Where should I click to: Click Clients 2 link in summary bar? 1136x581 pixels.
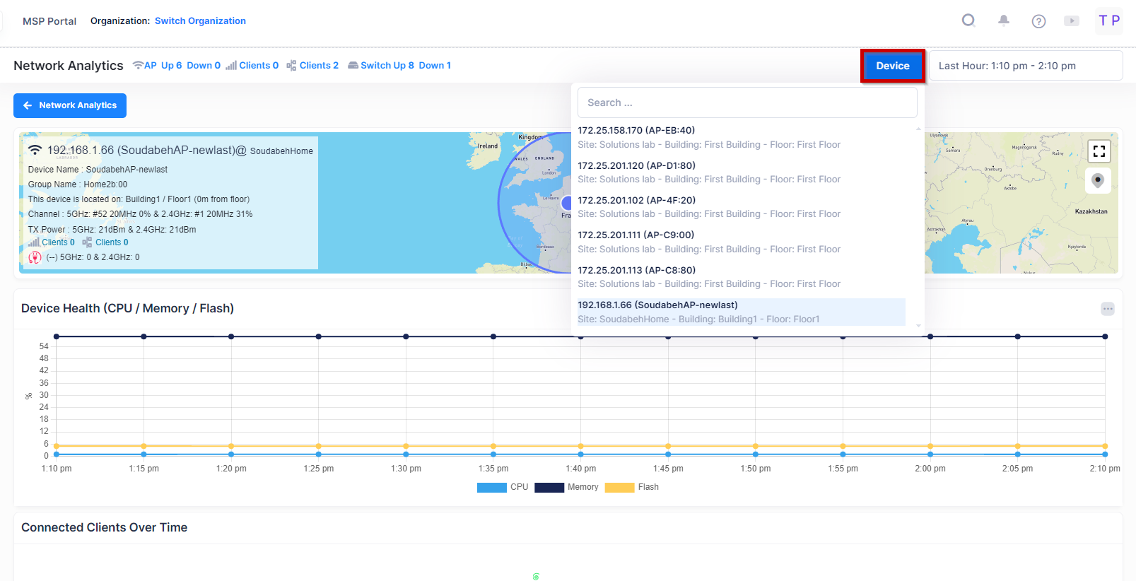coord(319,66)
